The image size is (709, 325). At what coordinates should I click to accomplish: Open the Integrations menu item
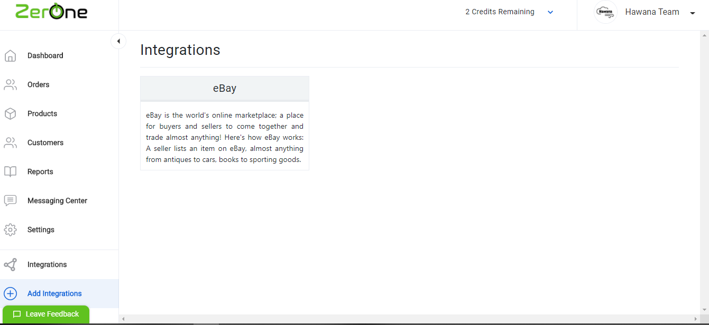click(x=59, y=264)
